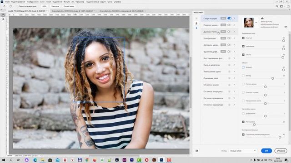Enable the Колоризация filter toggle
291x163 pixels.
pyautogui.click(x=229, y=38)
